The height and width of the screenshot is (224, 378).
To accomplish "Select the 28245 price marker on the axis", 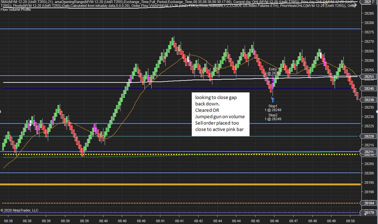I will coord(369,88).
